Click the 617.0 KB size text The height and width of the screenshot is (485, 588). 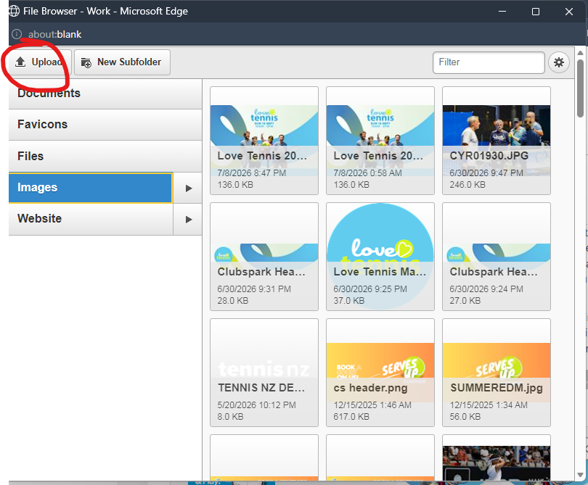click(x=351, y=417)
